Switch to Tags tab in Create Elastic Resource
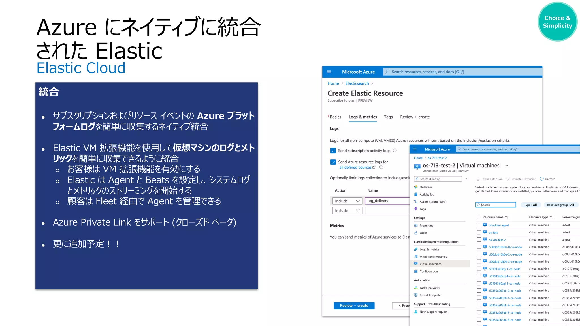580x326 pixels. coord(388,117)
